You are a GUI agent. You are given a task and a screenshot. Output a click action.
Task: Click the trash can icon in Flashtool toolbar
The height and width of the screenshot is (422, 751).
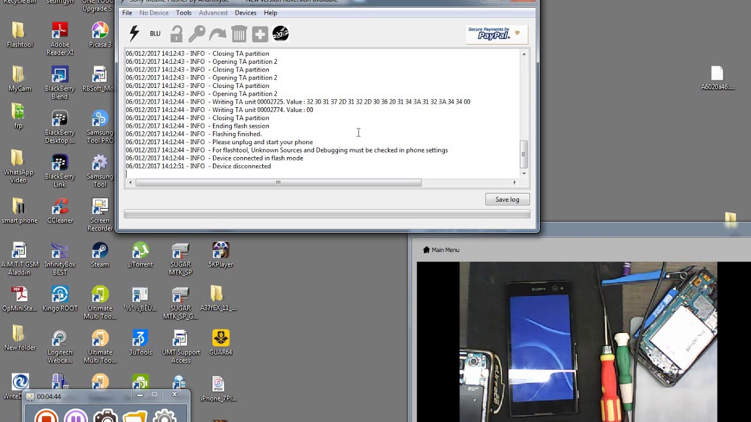239,34
